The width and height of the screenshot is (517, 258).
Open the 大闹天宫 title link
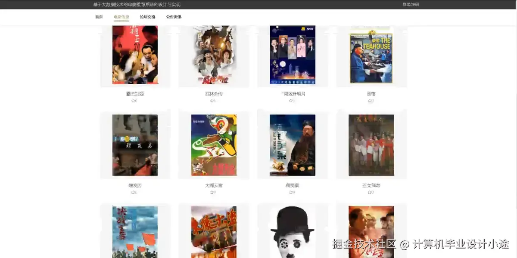[x=214, y=186]
